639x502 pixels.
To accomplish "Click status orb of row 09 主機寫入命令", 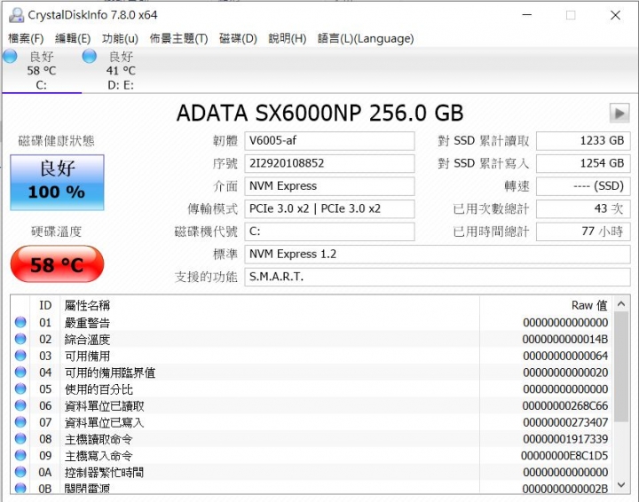I will click(20, 456).
